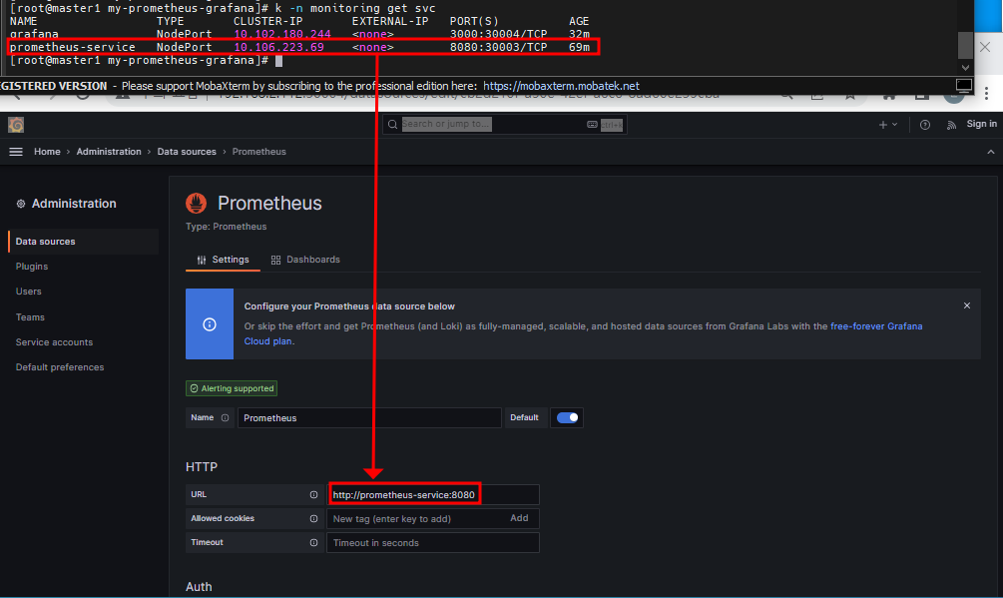This screenshot has width=1003, height=598.
Task: Click the Sign in link
Action: point(981,124)
